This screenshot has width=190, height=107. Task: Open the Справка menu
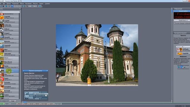coord(47,4)
